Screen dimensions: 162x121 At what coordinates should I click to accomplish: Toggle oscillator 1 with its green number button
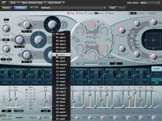point(64,25)
